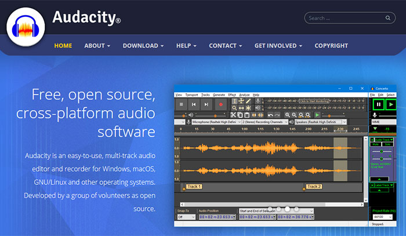Screen dimensions: 406x236
Task: Open the View menu in Audacity
Action: pos(179,95)
